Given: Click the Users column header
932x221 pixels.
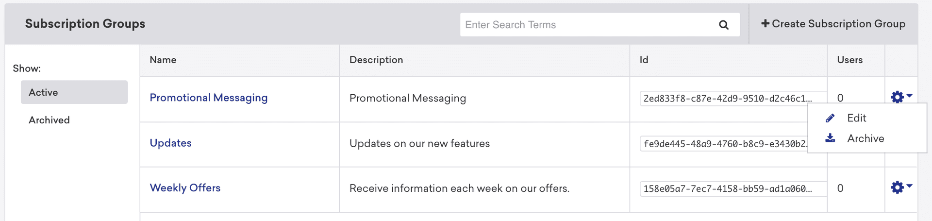Looking at the screenshot, I should pos(849,60).
